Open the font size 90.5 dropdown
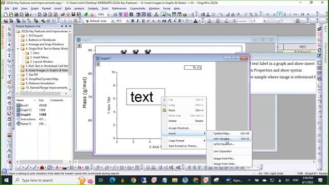 tap(127, 21)
